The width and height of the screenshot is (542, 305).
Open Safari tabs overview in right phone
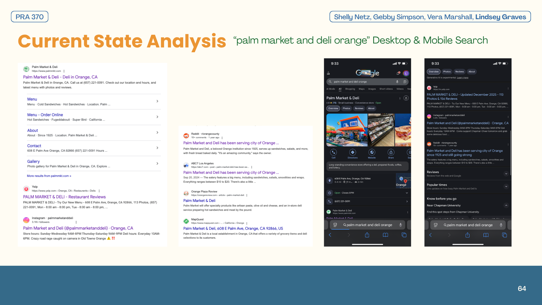pos(504,235)
